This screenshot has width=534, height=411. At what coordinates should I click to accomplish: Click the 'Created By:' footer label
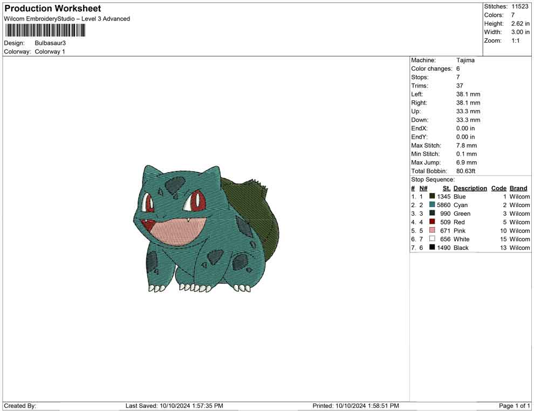coord(20,406)
